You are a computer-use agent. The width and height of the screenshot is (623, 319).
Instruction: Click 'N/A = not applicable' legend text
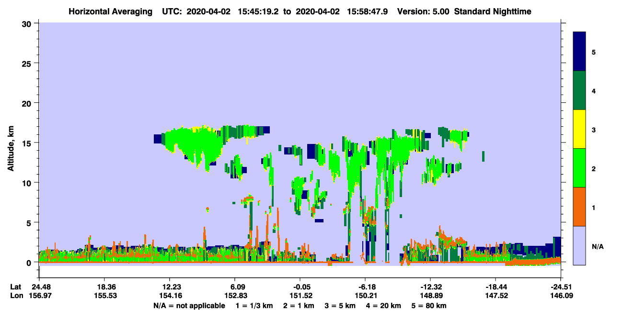click(x=189, y=306)
